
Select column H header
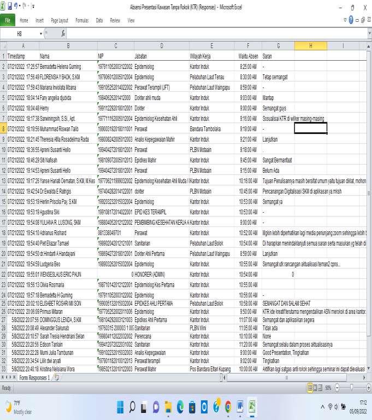pyautogui.click(x=310, y=46)
